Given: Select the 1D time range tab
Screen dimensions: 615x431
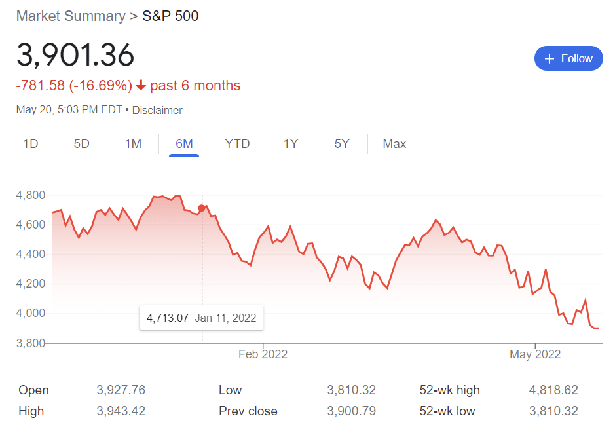Looking at the screenshot, I should point(30,143).
